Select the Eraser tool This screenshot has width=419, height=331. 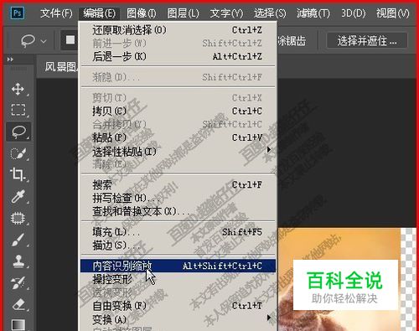[x=18, y=304]
